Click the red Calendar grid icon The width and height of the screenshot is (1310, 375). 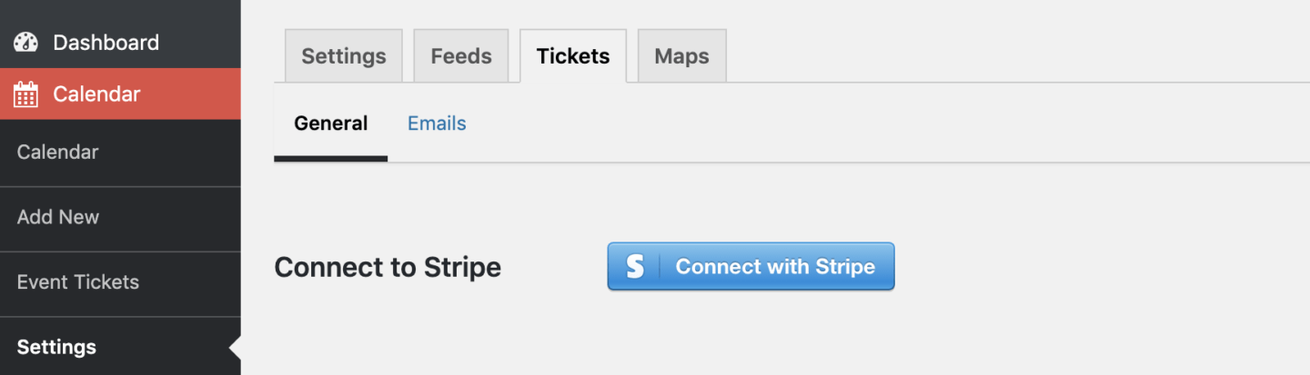pos(25,94)
